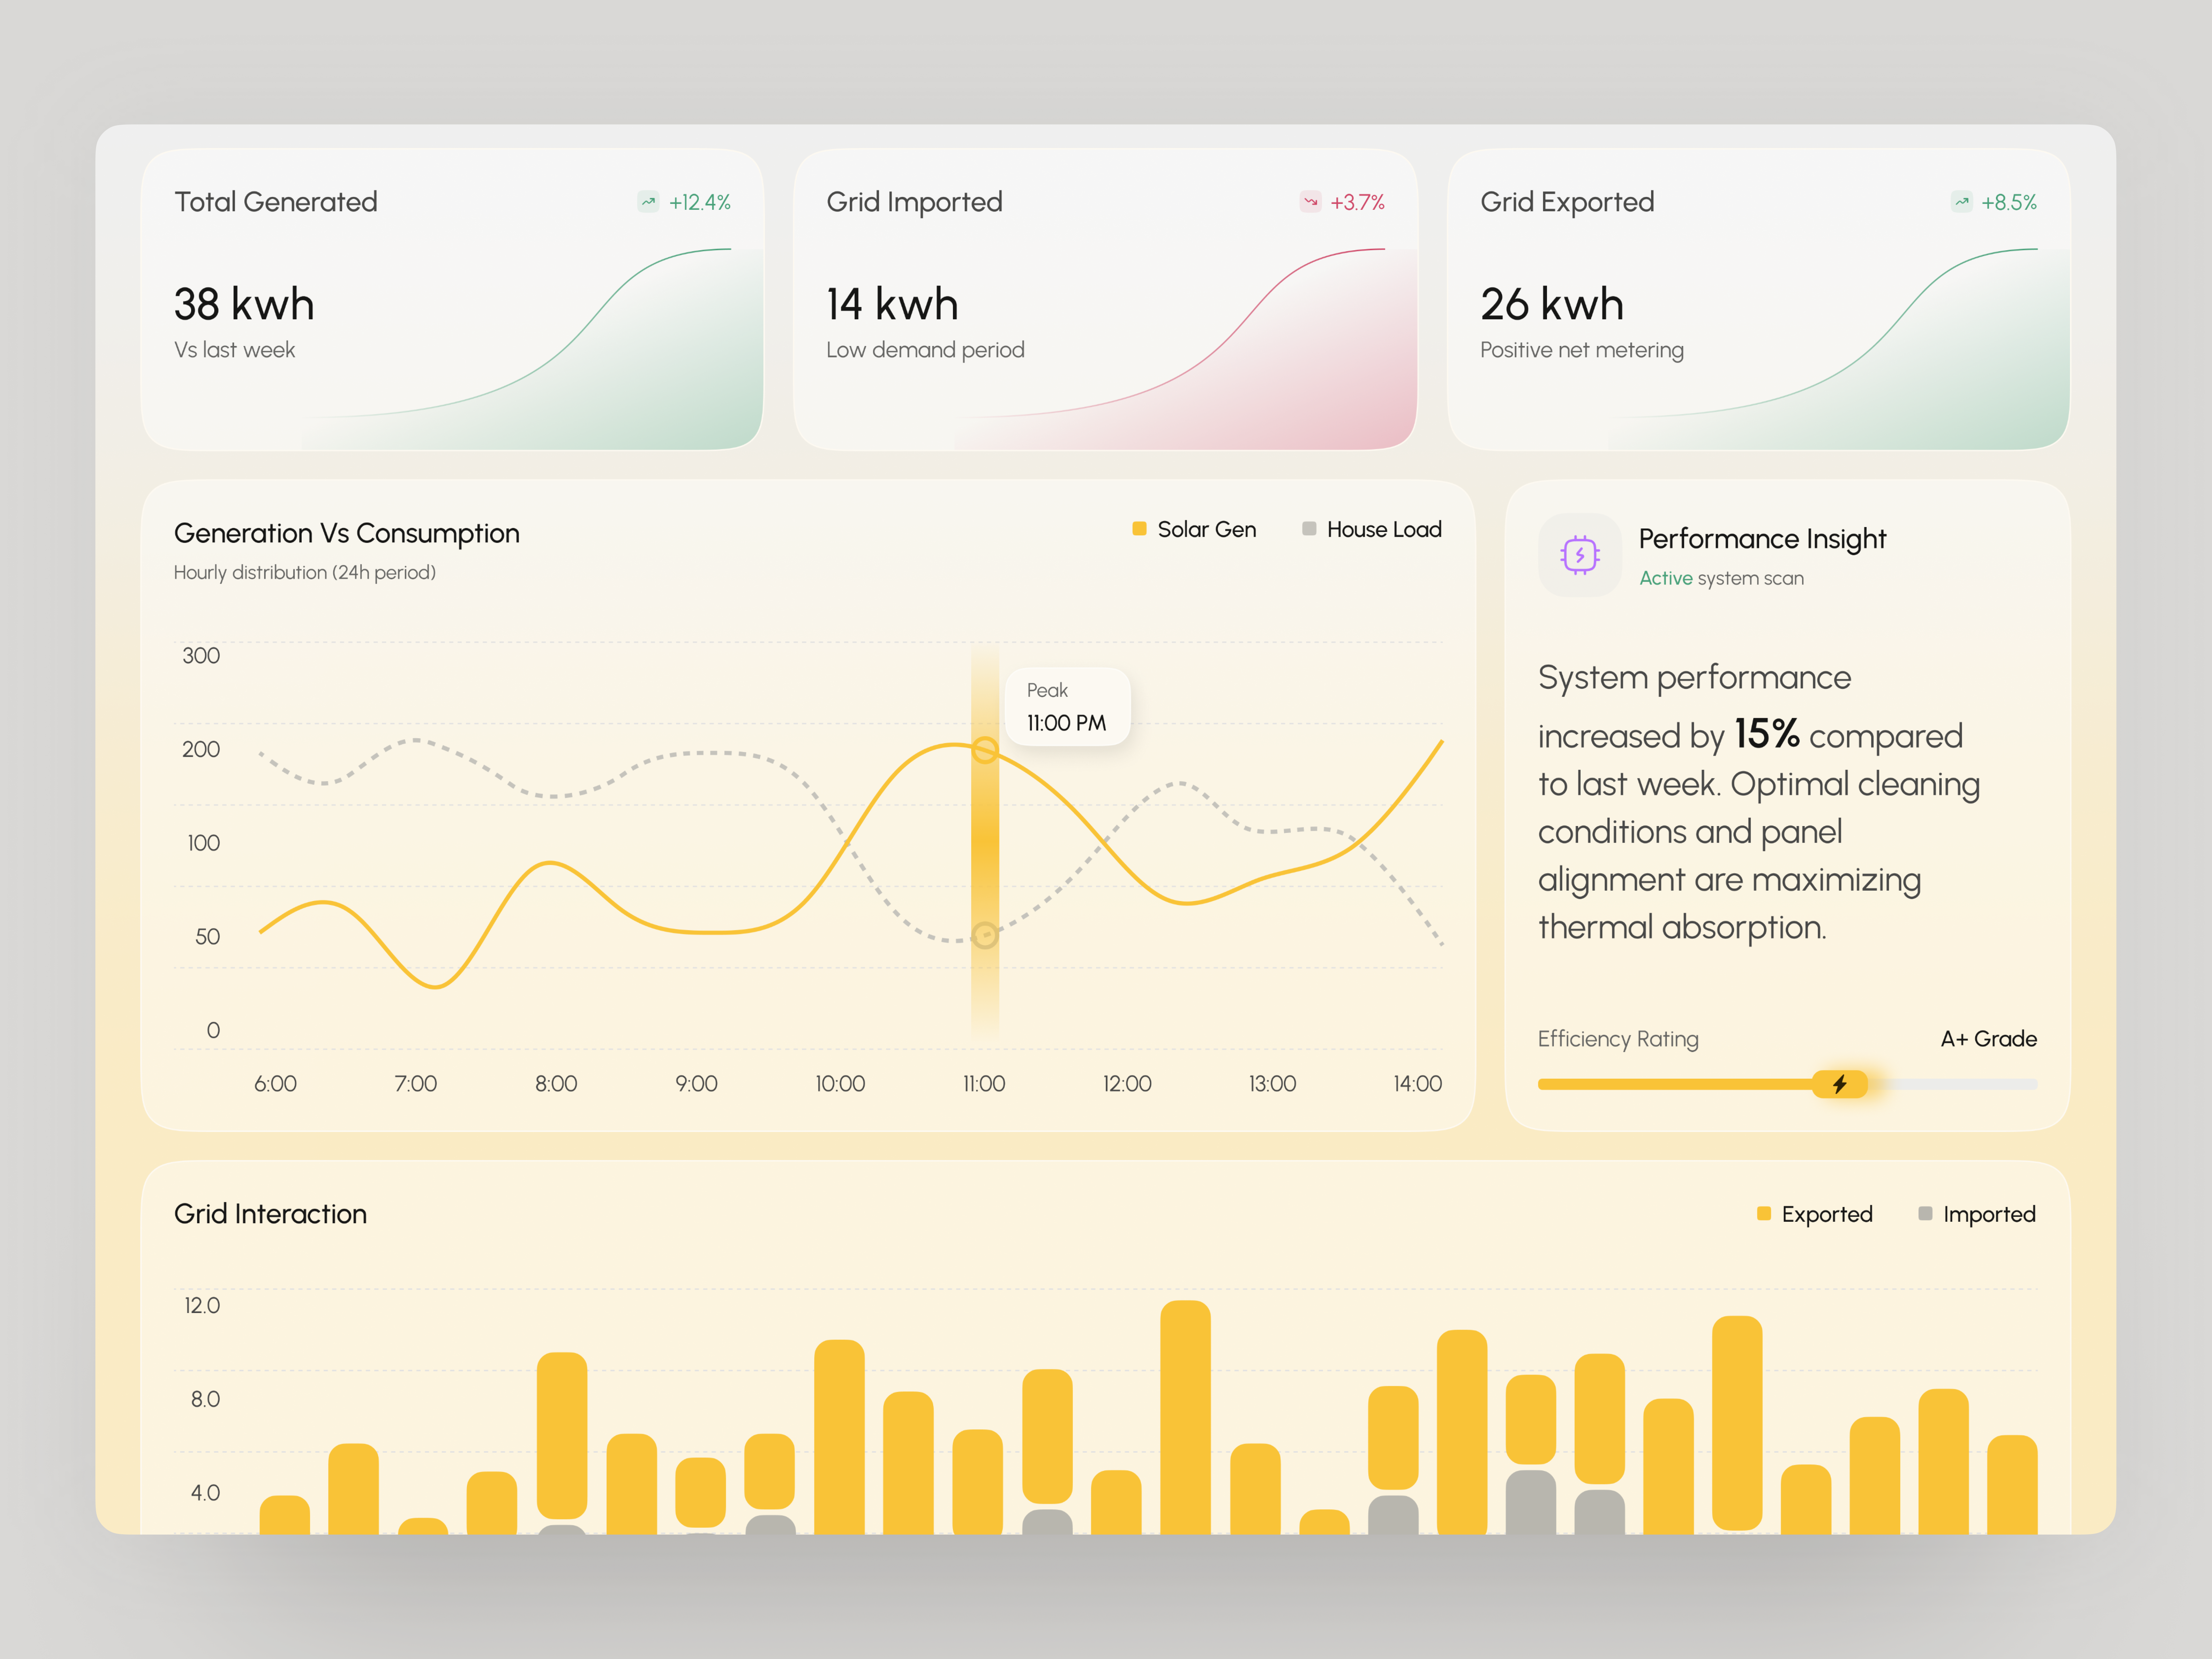The image size is (2212, 1659).
Task: Click the Solar Gen yellow color swatch
Action: [x=1139, y=529]
